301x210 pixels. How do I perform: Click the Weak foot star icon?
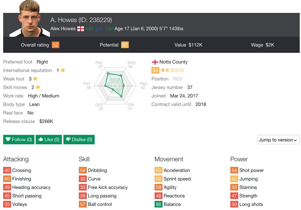click(x=35, y=79)
